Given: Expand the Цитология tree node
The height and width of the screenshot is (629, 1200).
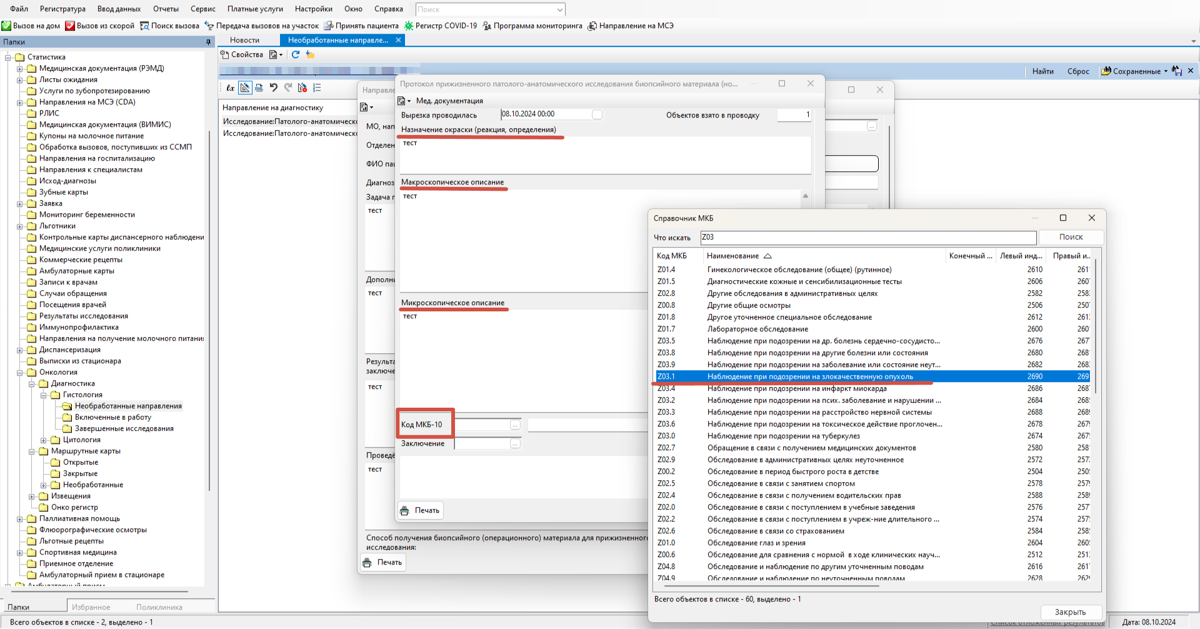Looking at the screenshot, I should 43,440.
